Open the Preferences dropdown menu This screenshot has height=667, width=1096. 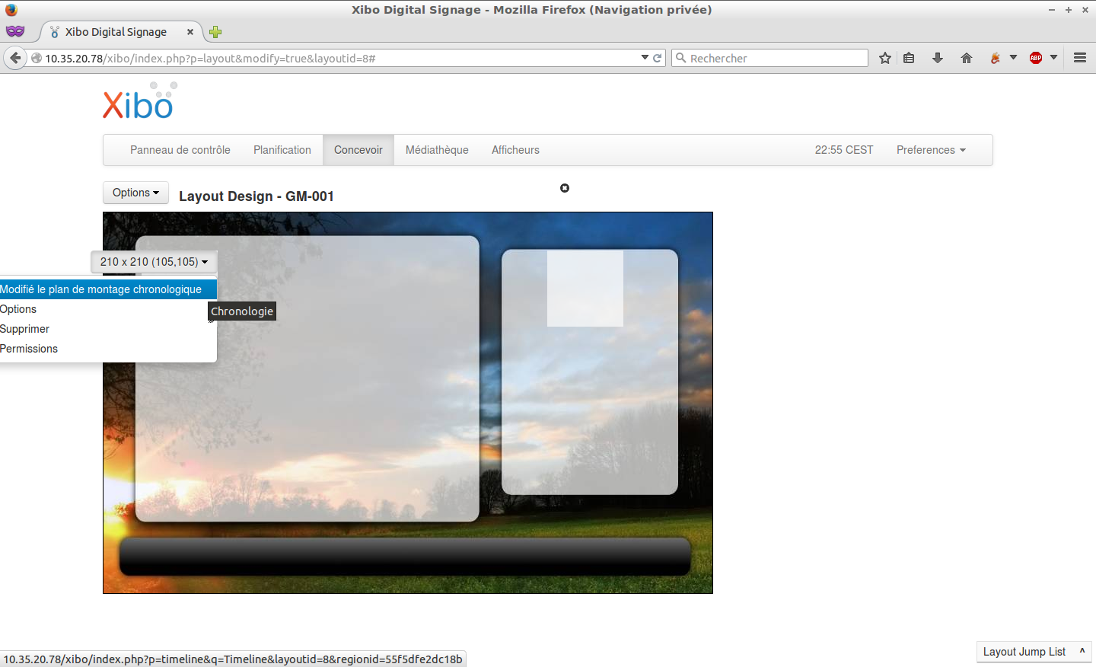click(x=930, y=150)
